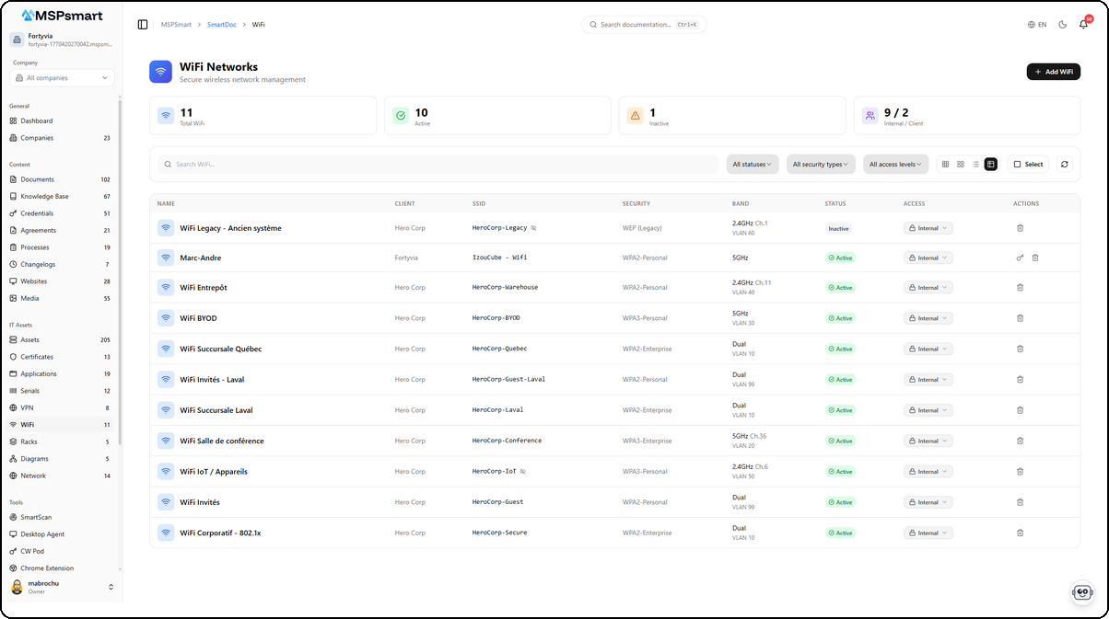This screenshot has height=619, width=1109.
Task: Open the All security types dropdown
Action: click(x=821, y=164)
